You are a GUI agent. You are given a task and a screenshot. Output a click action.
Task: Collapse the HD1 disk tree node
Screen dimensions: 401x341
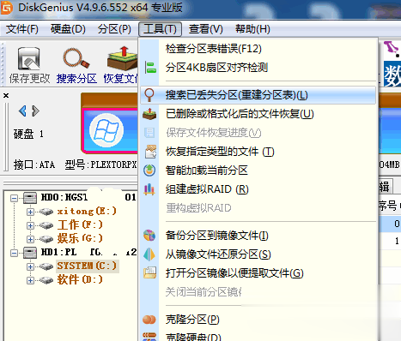tap(14, 253)
